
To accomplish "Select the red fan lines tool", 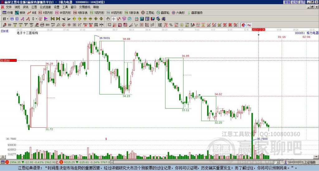I will point(115,25).
